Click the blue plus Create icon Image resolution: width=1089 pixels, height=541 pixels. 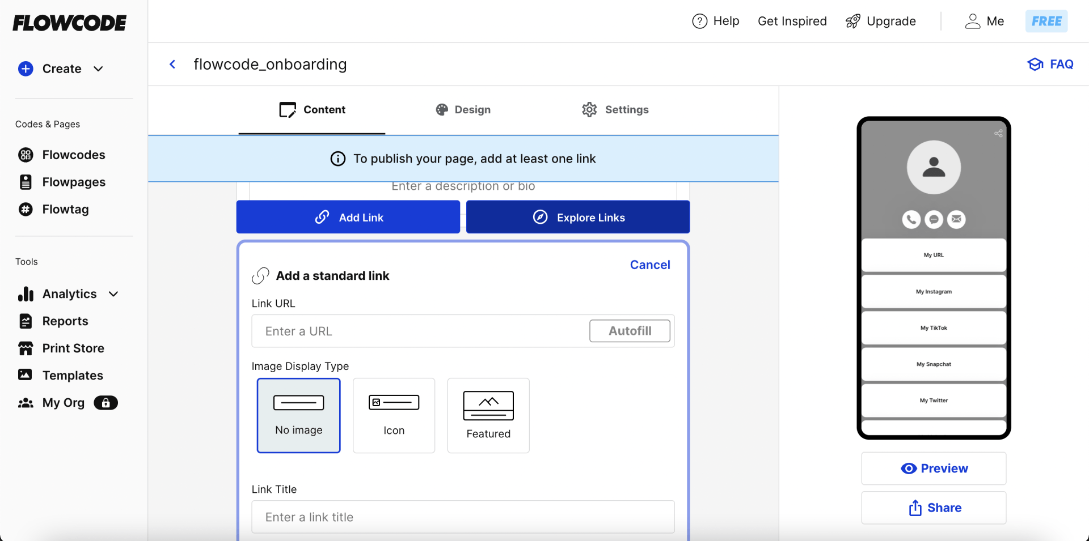click(26, 69)
